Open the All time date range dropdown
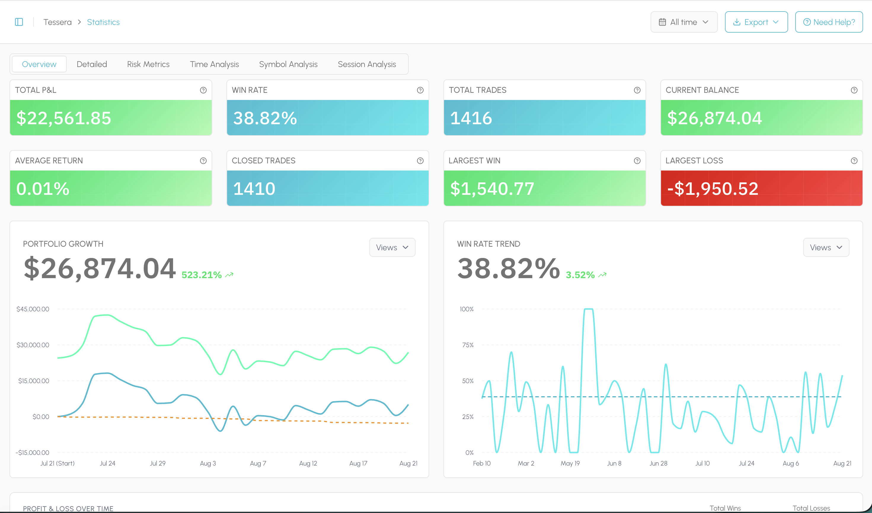This screenshot has width=872, height=513. click(x=684, y=22)
